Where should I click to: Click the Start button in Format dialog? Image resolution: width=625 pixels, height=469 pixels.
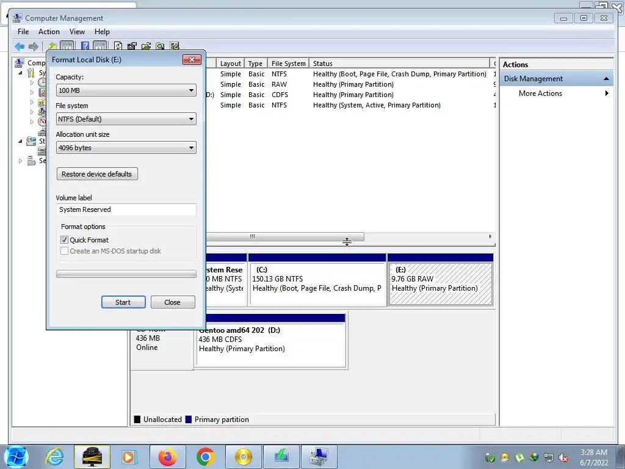click(x=123, y=302)
